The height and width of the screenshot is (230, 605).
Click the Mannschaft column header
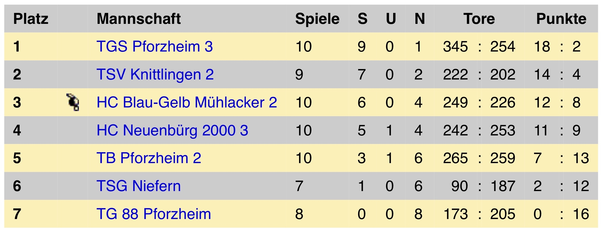click(139, 19)
